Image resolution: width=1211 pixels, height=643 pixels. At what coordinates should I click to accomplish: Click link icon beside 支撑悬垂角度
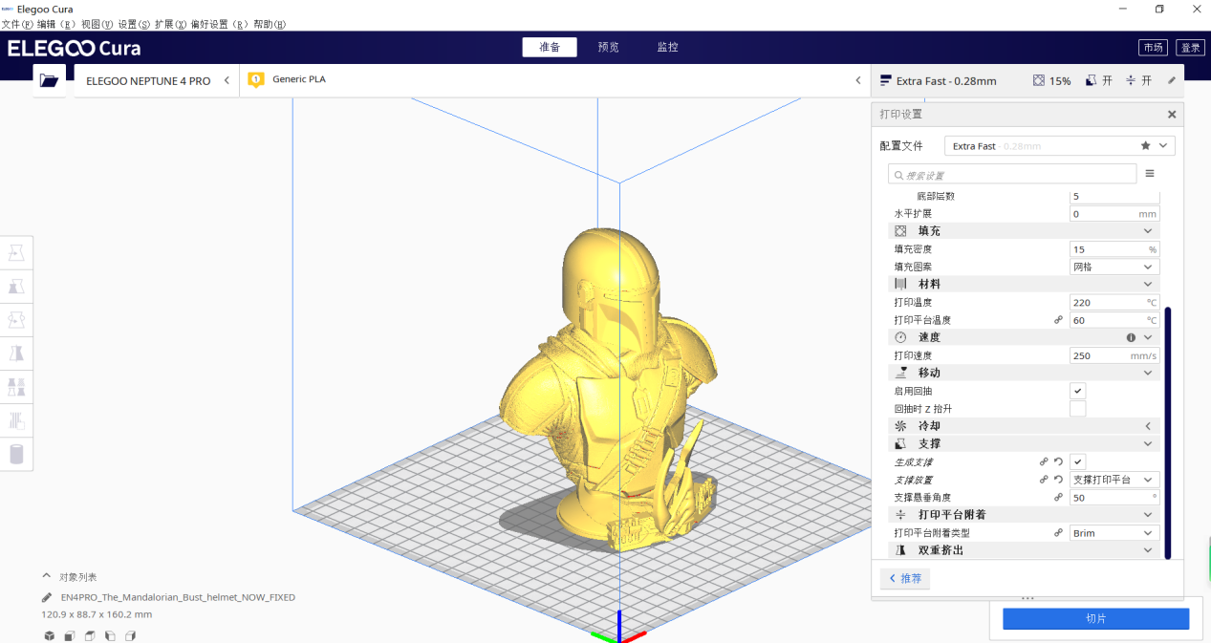tap(1058, 498)
